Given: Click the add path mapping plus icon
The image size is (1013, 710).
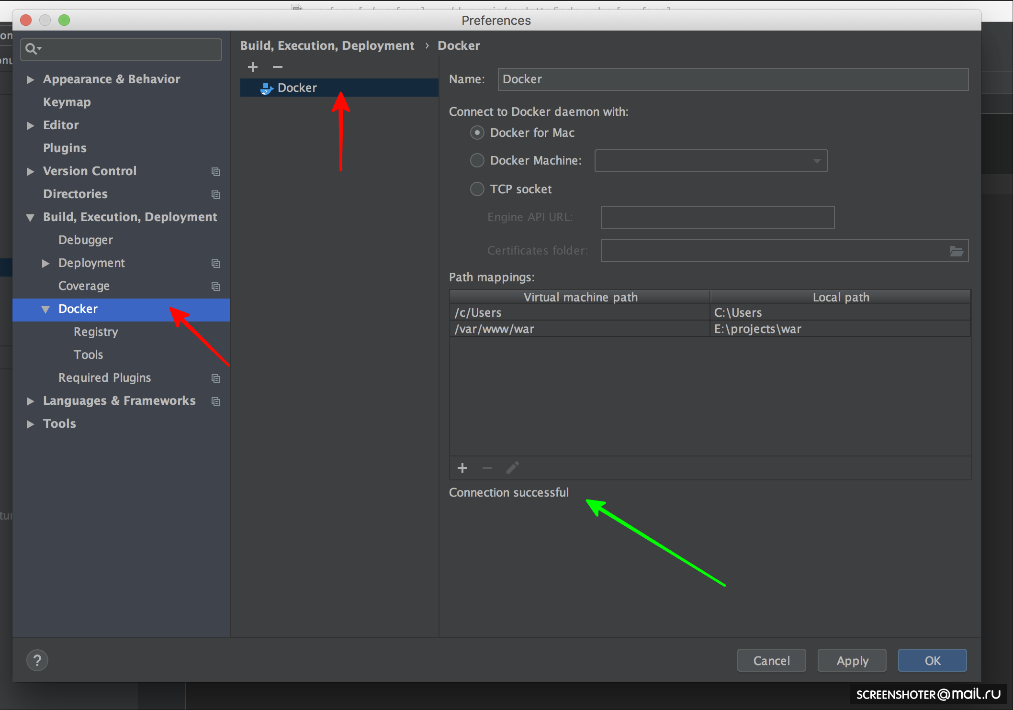Looking at the screenshot, I should [x=462, y=468].
